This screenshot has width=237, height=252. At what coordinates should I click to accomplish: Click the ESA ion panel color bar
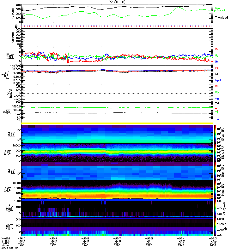point(215,153)
